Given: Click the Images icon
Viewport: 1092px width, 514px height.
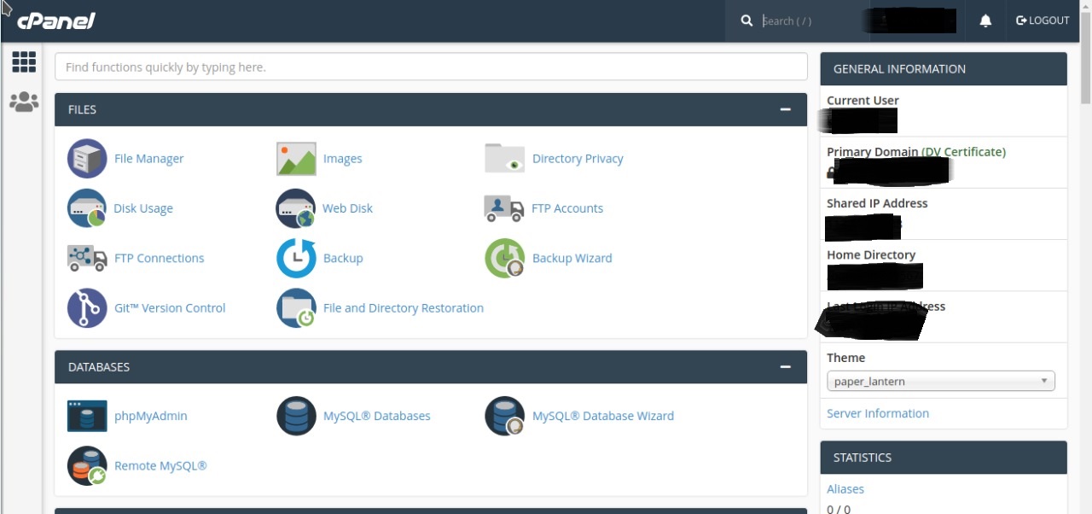Looking at the screenshot, I should 296,159.
